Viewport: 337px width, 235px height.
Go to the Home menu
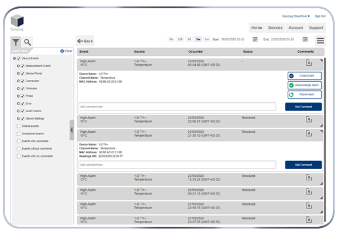click(x=257, y=28)
